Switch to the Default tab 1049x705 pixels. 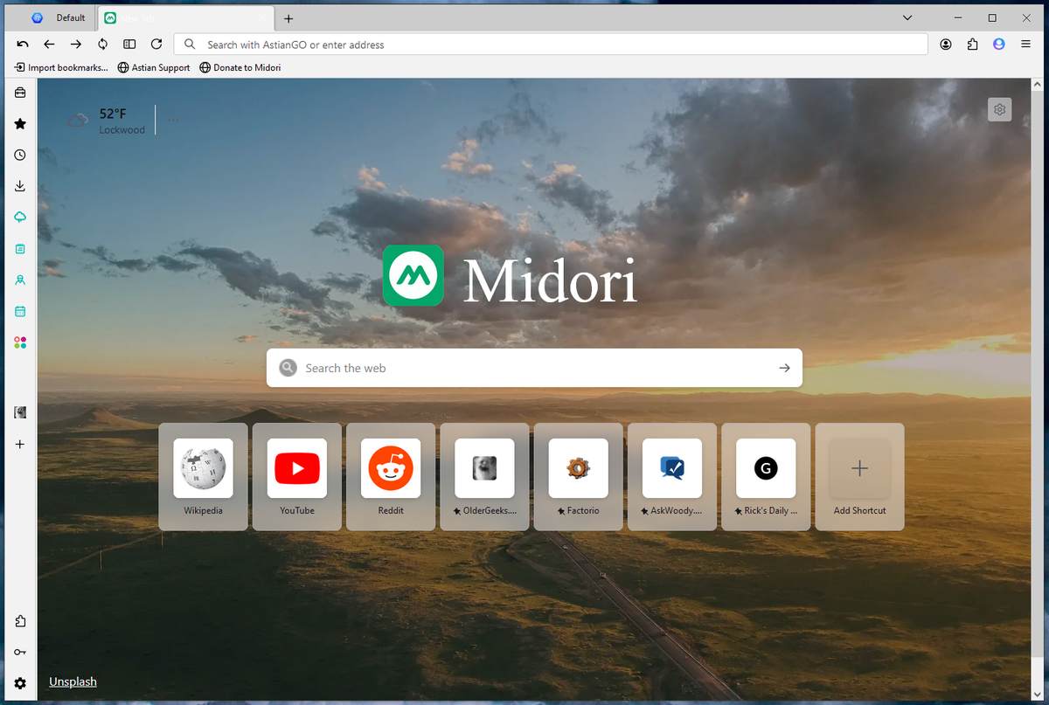[x=59, y=17]
